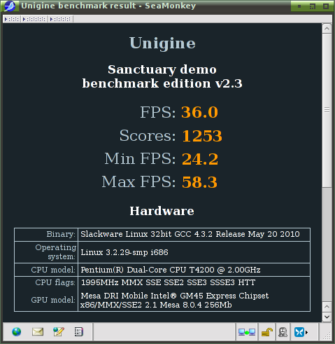
Task: Click the Max FPS value 58.3
Action: tap(199, 182)
